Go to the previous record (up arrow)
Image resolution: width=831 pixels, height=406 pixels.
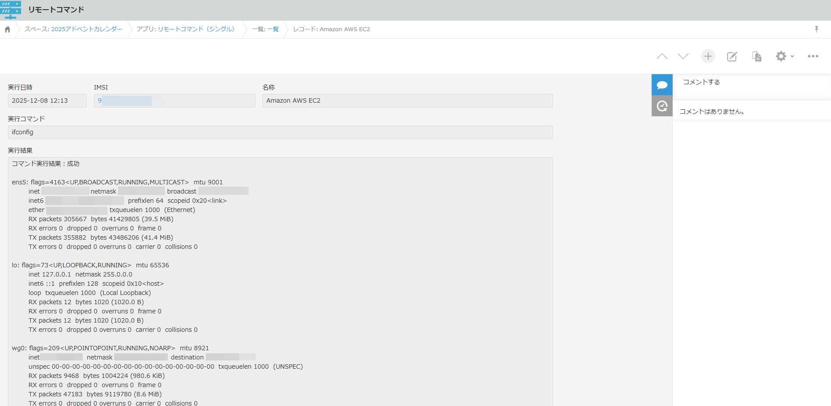pyautogui.click(x=662, y=56)
